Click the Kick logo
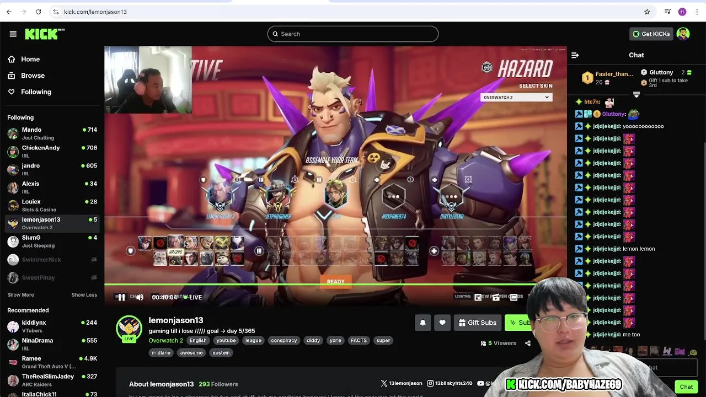This screenshot has width=706, height=397. 45,34
